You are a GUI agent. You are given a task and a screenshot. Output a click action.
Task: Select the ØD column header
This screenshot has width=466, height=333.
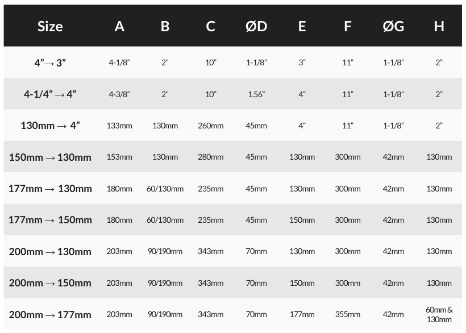(x=256, y=26)
